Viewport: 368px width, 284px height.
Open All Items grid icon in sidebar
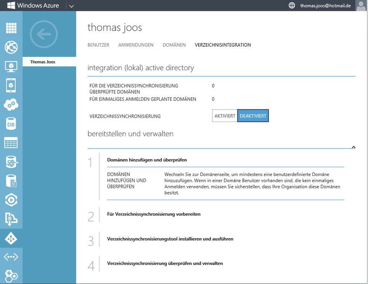[11, 28]
